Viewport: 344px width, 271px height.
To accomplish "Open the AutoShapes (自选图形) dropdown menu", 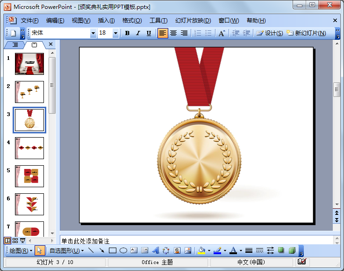I will click(x=67, y=250).
